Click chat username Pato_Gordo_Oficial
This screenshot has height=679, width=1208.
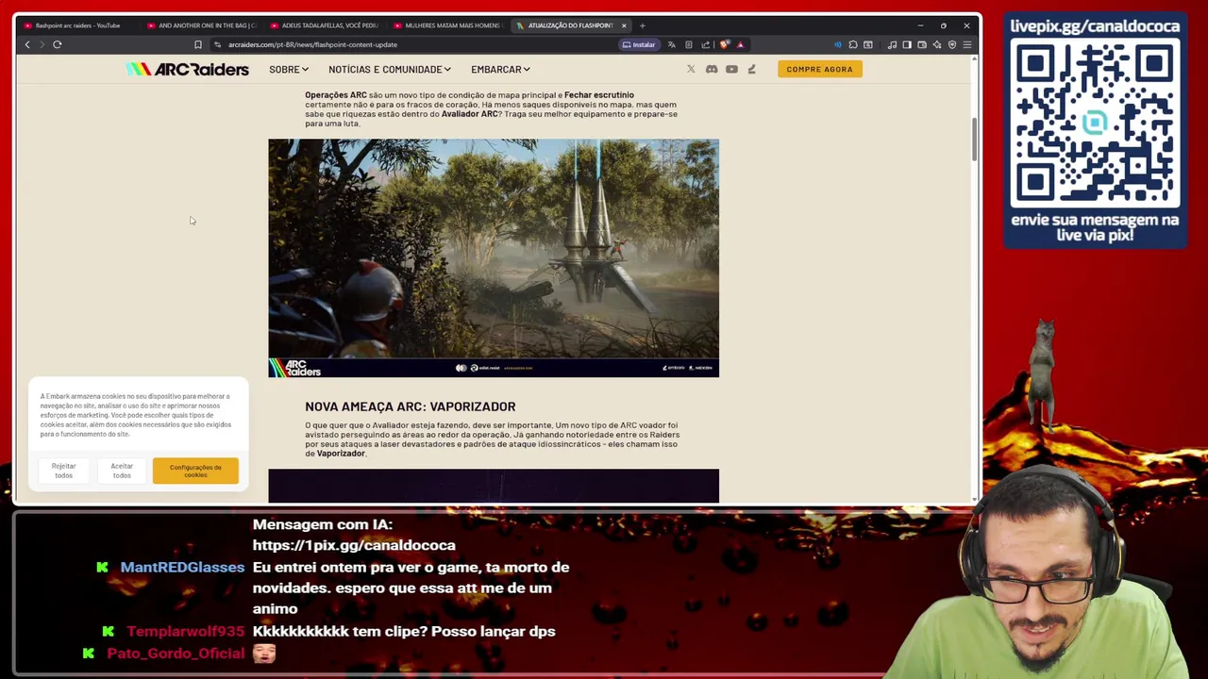tap(176, 653)
